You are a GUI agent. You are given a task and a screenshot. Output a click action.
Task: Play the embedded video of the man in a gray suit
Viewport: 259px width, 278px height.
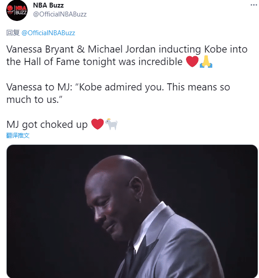(x=132, y=211)
